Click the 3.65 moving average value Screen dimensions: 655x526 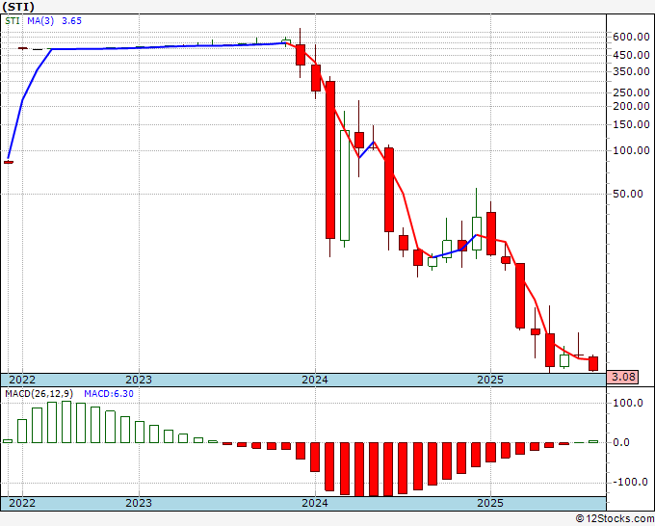pos(71,21)
